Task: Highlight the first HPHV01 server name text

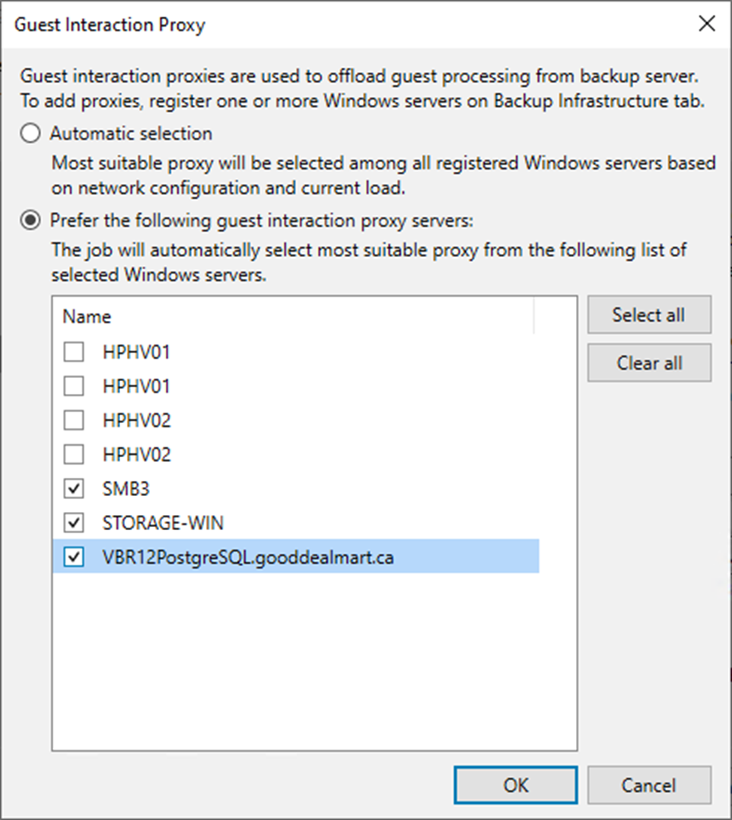Action: [136, 352]
